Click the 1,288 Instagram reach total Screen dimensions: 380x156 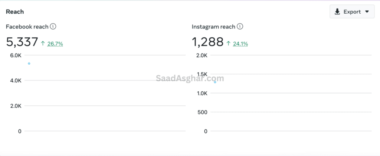pos(208,42)
